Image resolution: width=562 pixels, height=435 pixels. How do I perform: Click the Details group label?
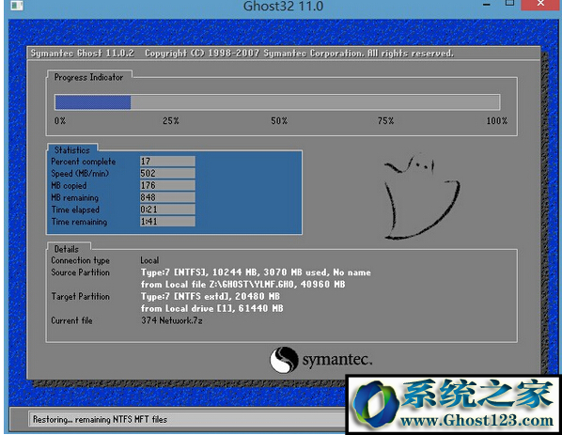(x=67, y=249)
